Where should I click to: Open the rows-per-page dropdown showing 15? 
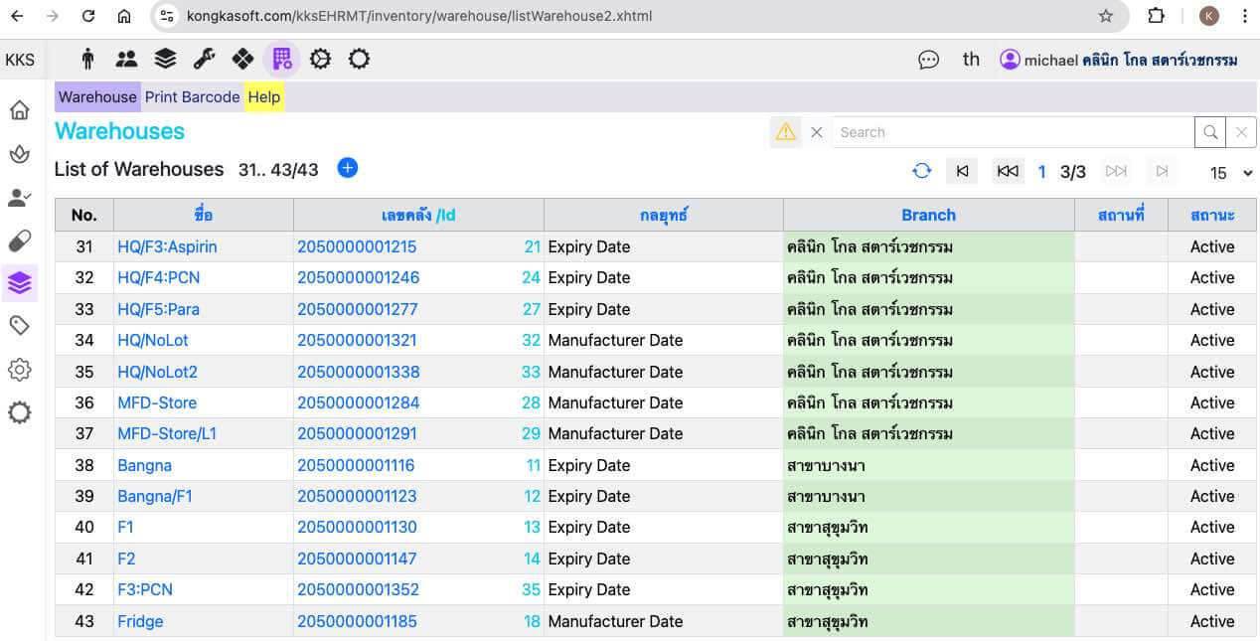(1230, 173)
